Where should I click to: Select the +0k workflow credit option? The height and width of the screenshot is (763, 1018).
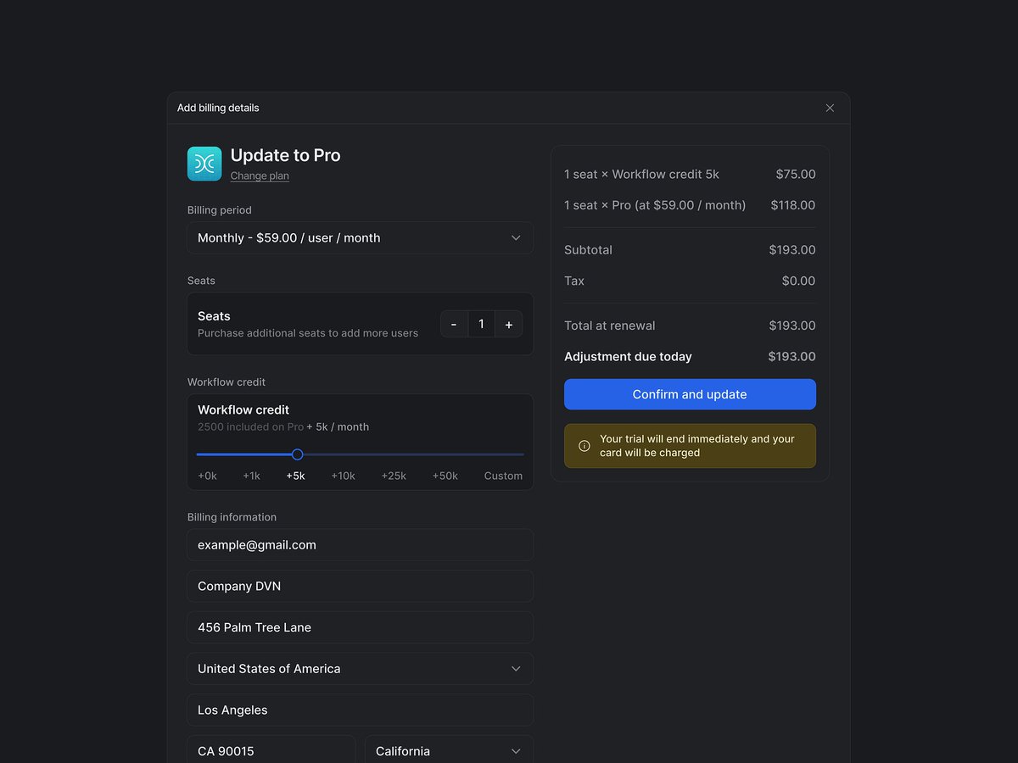[207, 476]
